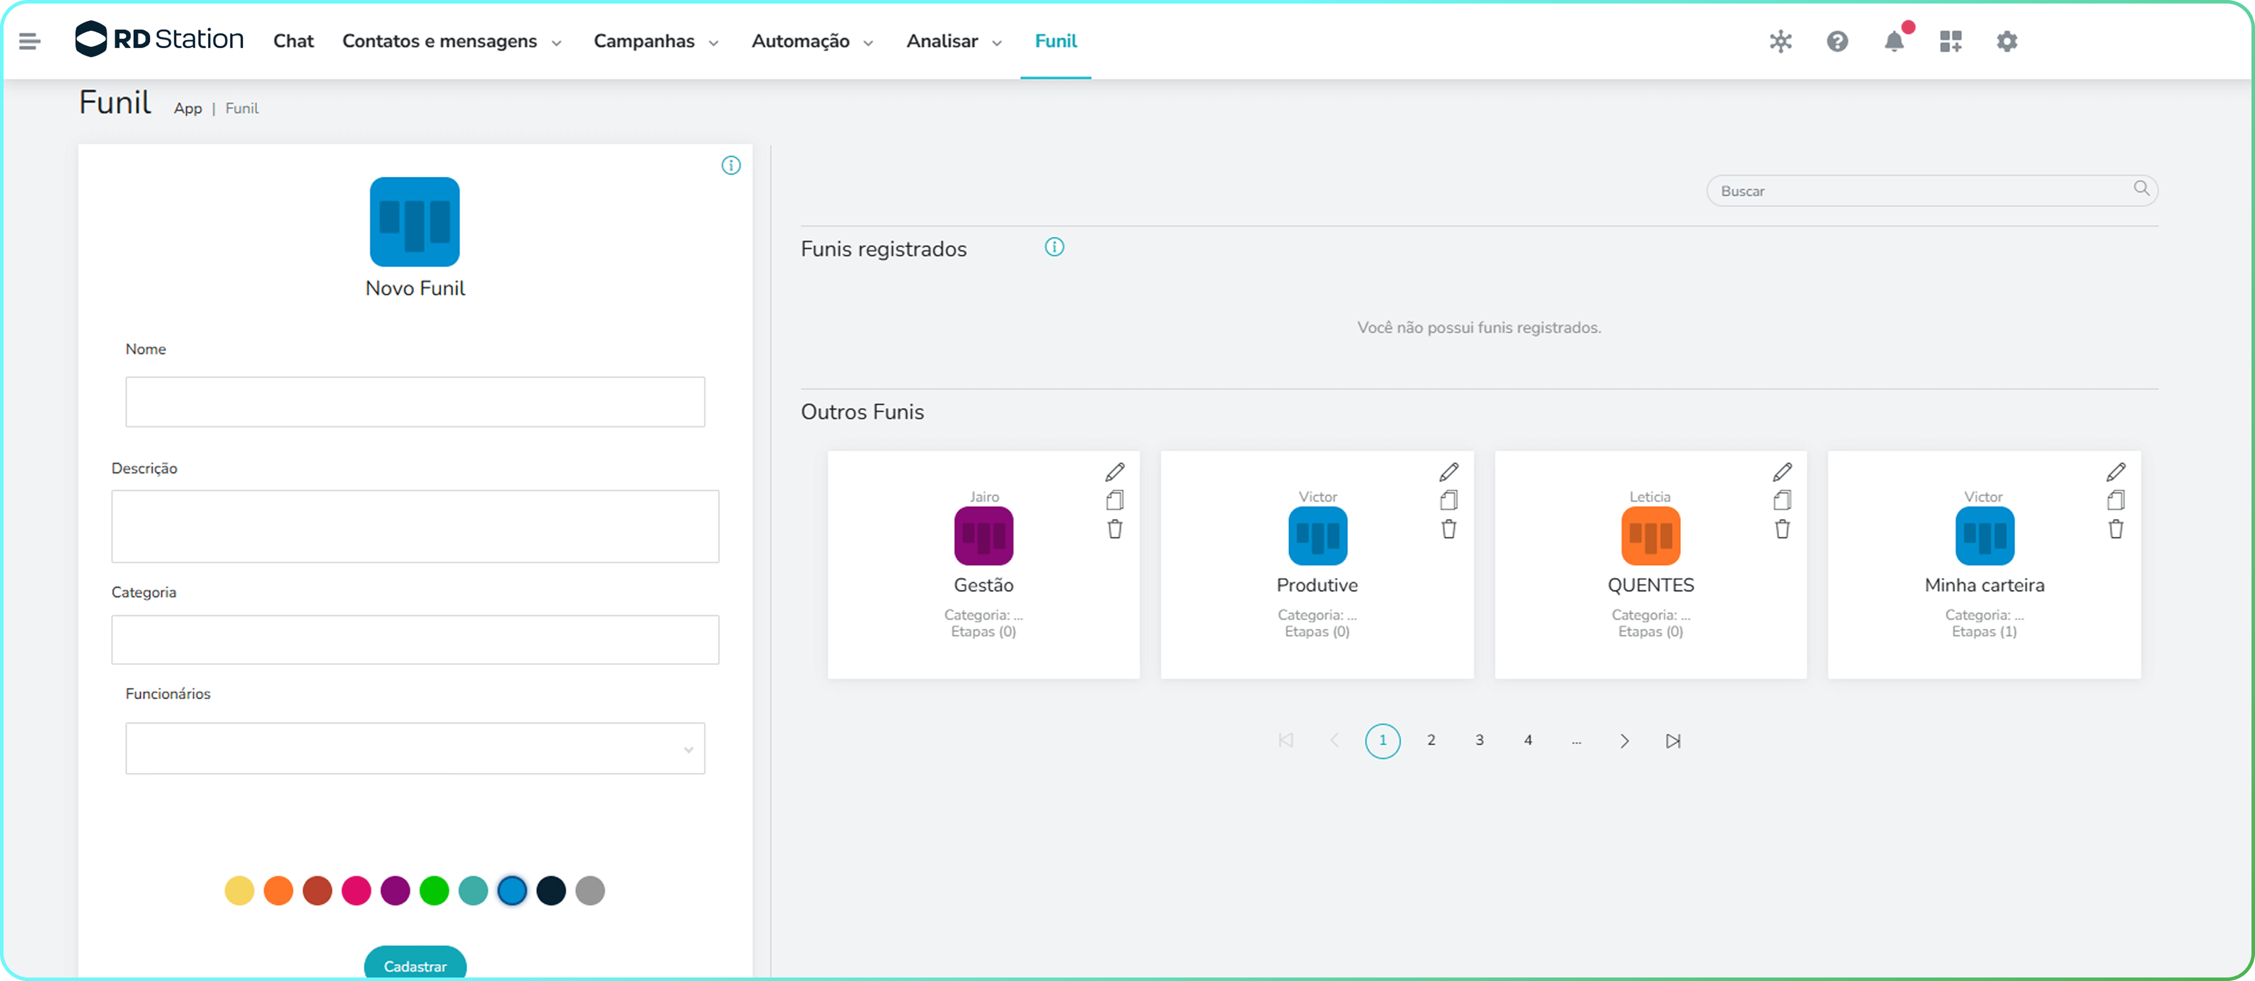This screenshot has height=981, width=2255.
Task: Click the search magnifier icon
Action: coord(2141,188)
